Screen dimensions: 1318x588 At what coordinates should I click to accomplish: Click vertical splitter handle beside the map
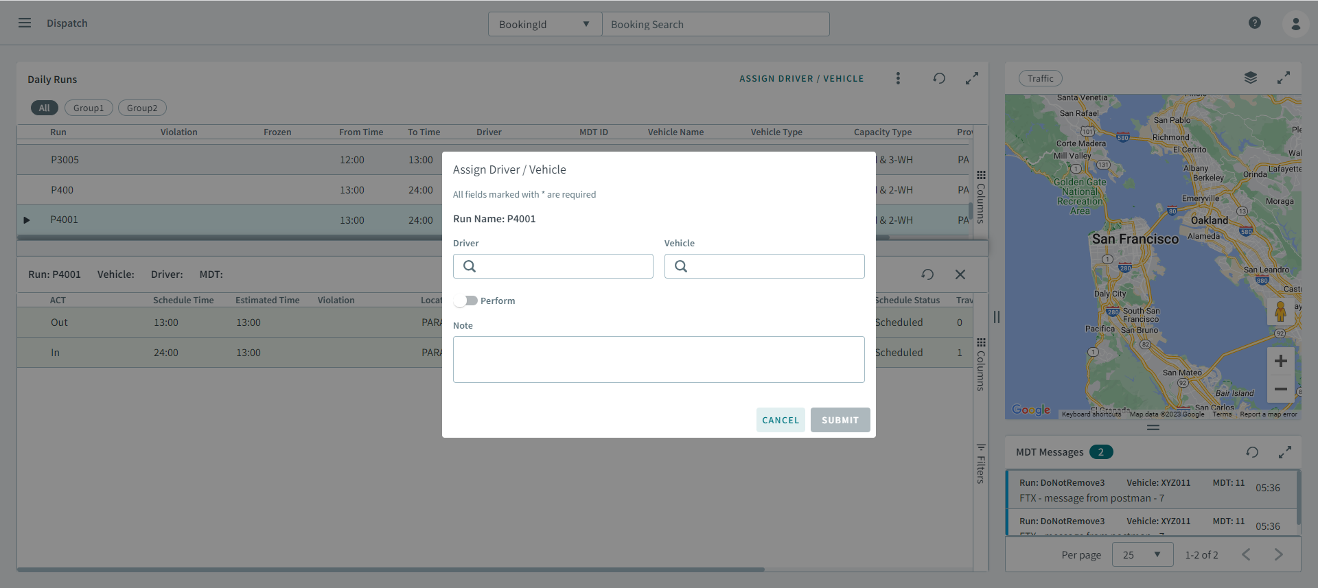pos(997,317)
